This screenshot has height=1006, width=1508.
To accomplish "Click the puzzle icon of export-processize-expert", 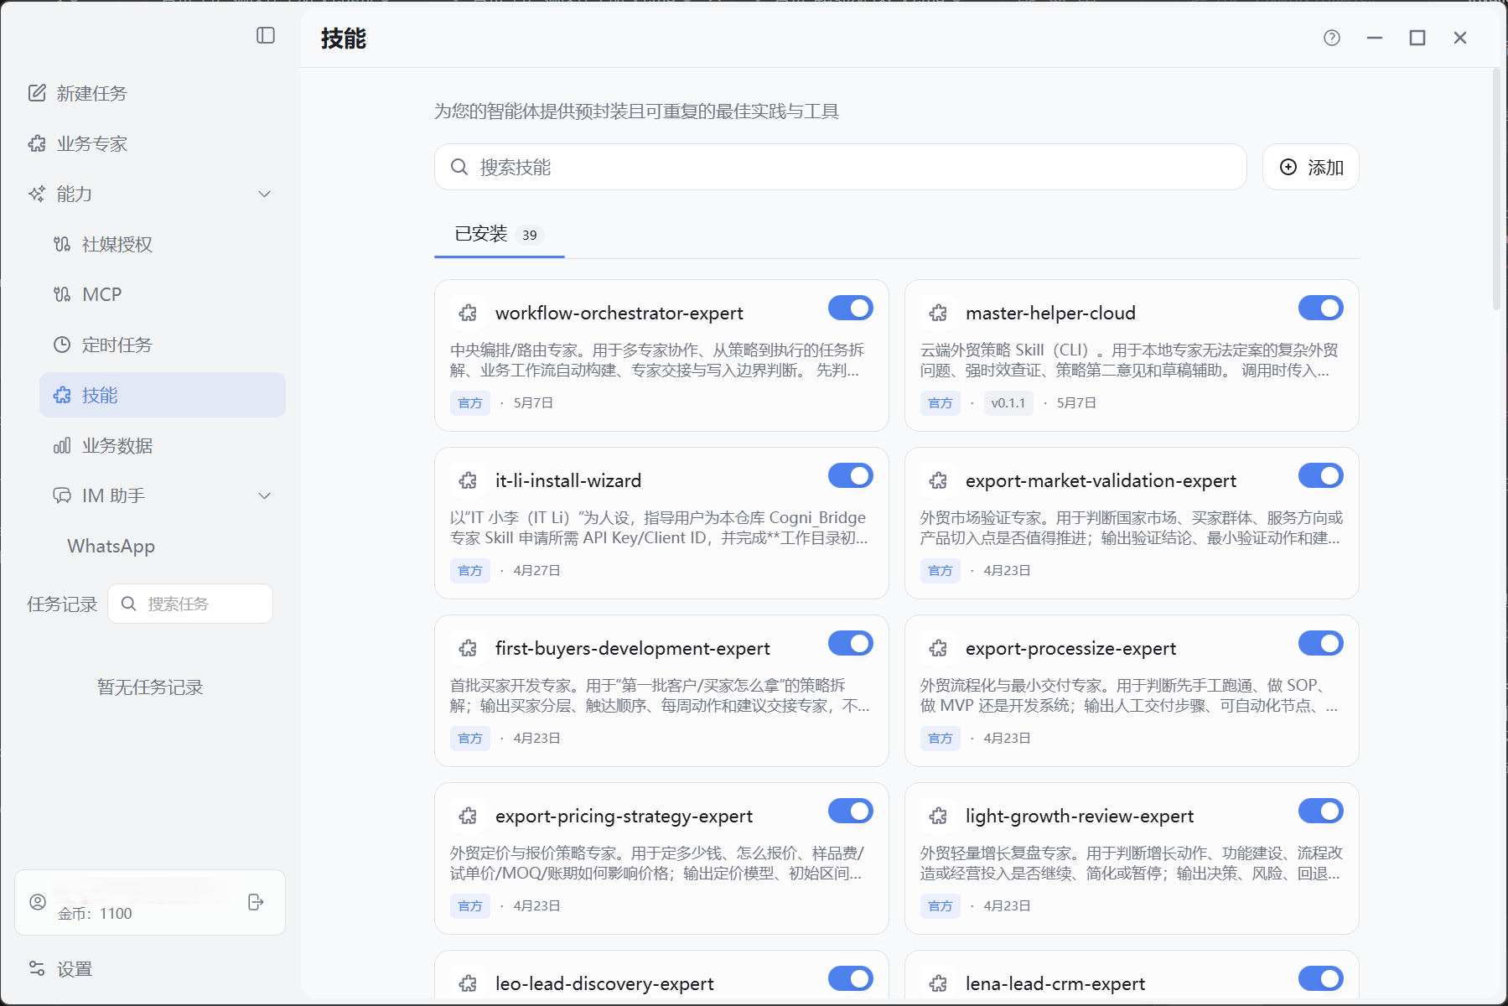I will tap(938, 648).
